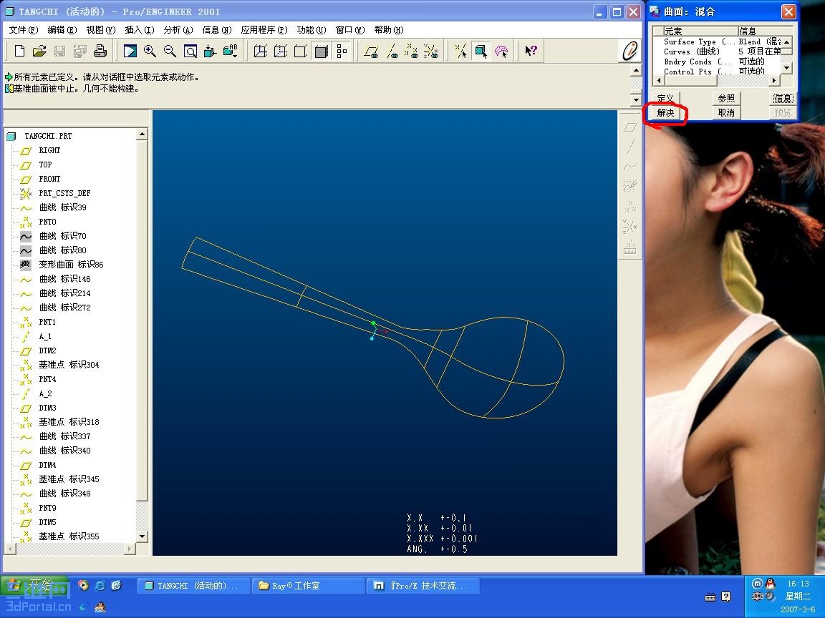Click the Internet Explorer quick launch icon
This screenshot has width=825, height=618.
[100, 585]
